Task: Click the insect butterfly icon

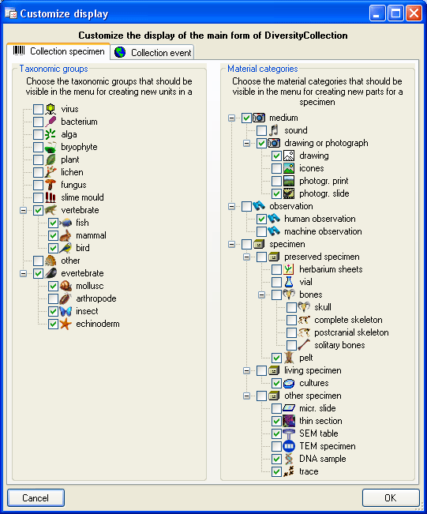Action: 66,311
